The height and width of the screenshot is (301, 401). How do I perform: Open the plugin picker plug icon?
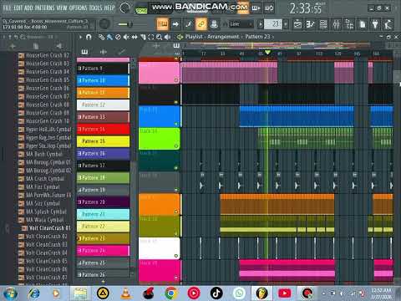click(x=375, y=24)
